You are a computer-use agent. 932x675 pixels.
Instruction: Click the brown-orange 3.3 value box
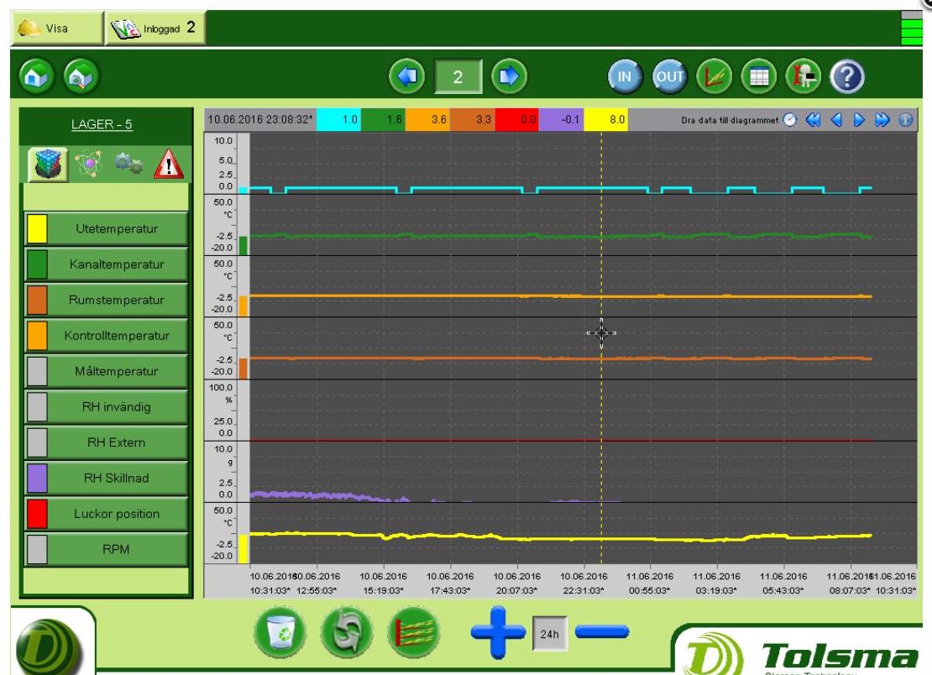pos(473,119)
